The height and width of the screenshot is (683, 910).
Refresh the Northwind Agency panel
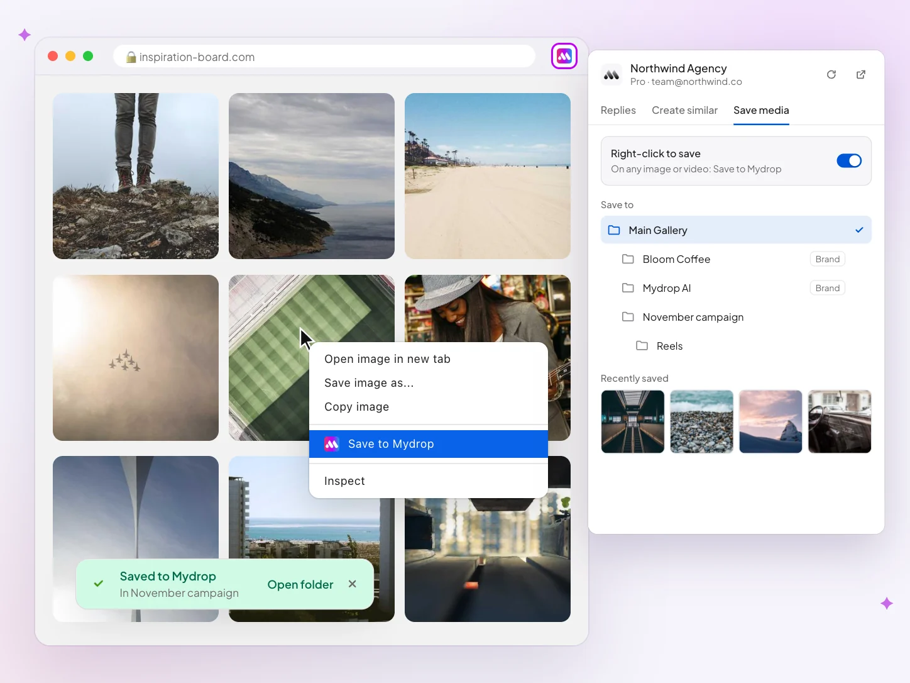tap(831, 74)
